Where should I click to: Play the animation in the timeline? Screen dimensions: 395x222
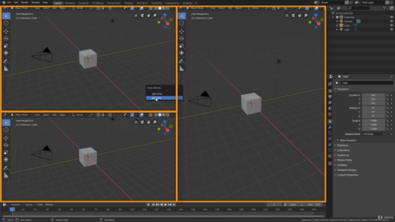(x=165, y=205)
